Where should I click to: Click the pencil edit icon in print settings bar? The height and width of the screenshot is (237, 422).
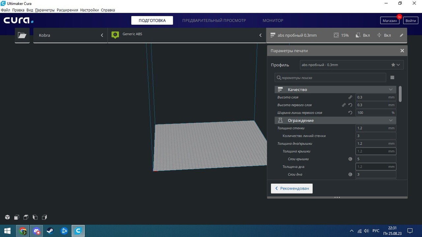pyautogui.click(x=401, y=35)
